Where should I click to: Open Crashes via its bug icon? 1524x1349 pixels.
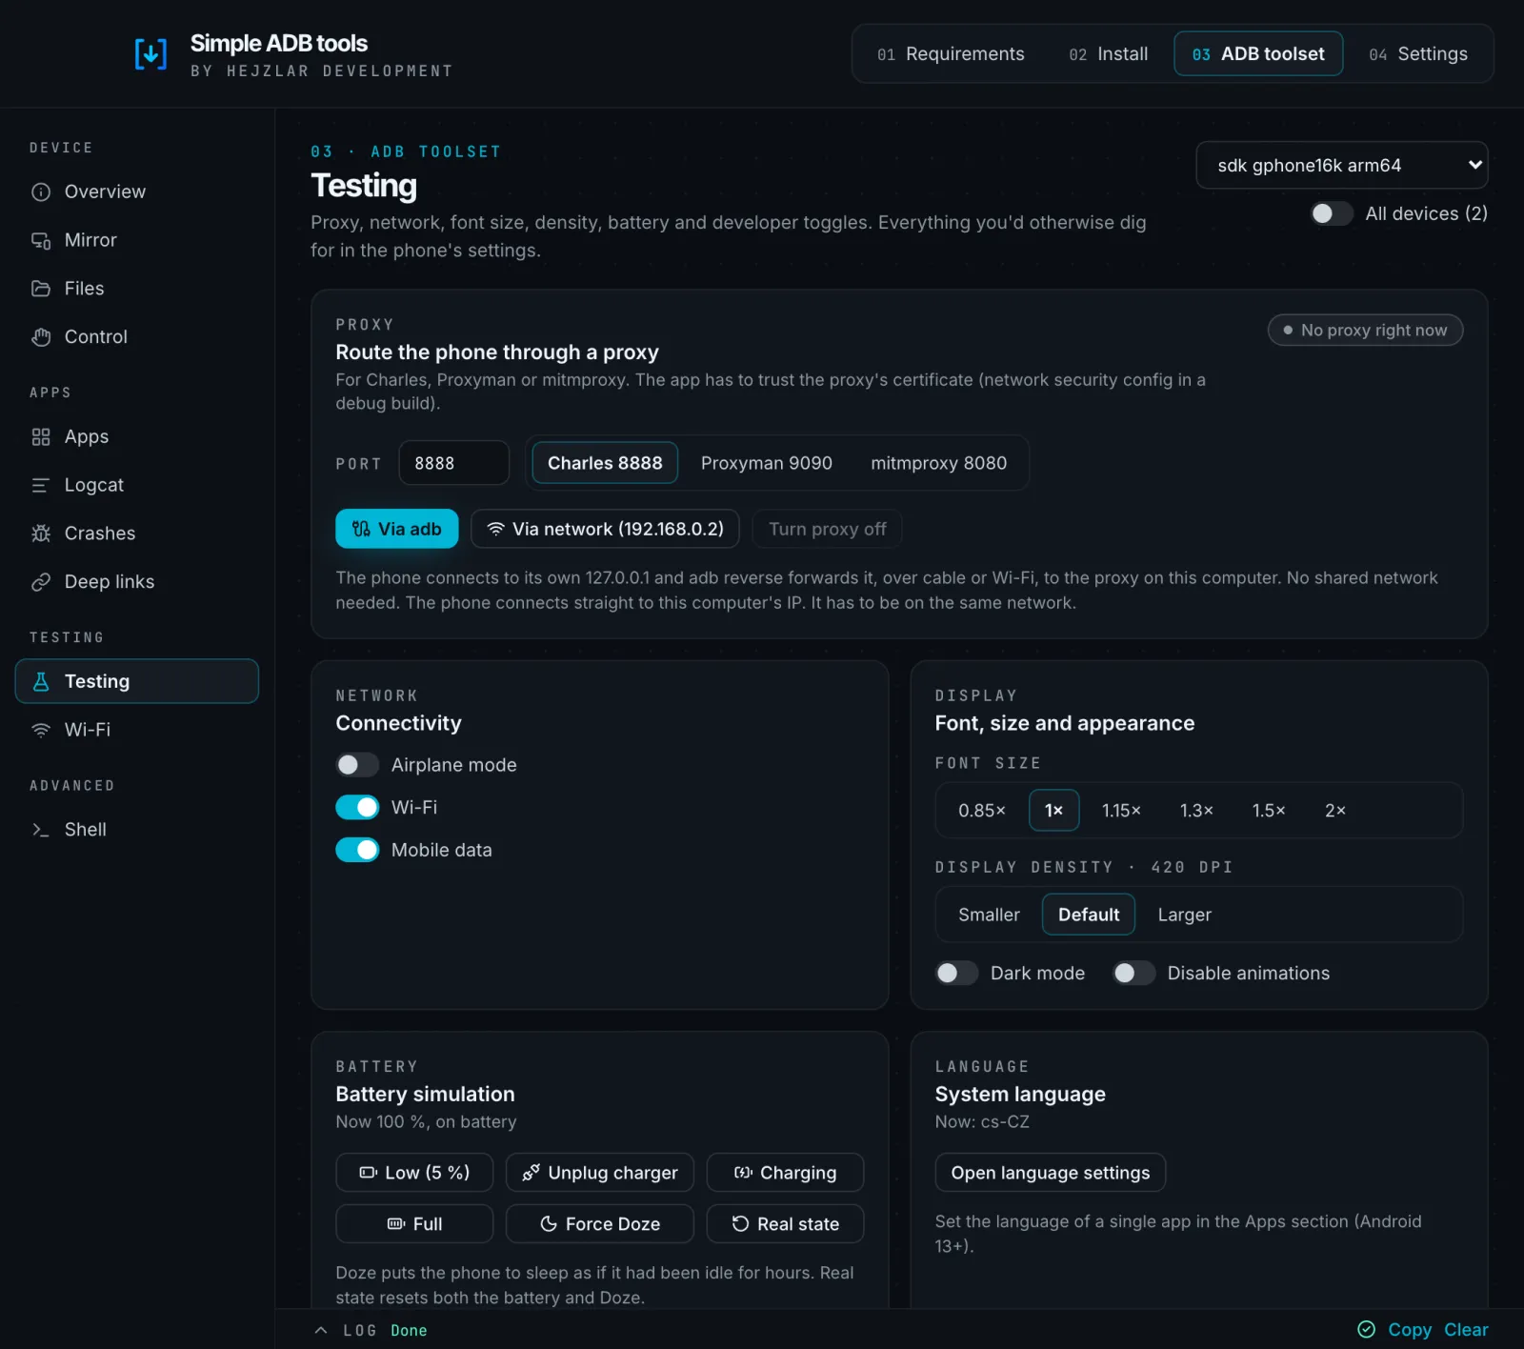point(41,534)
